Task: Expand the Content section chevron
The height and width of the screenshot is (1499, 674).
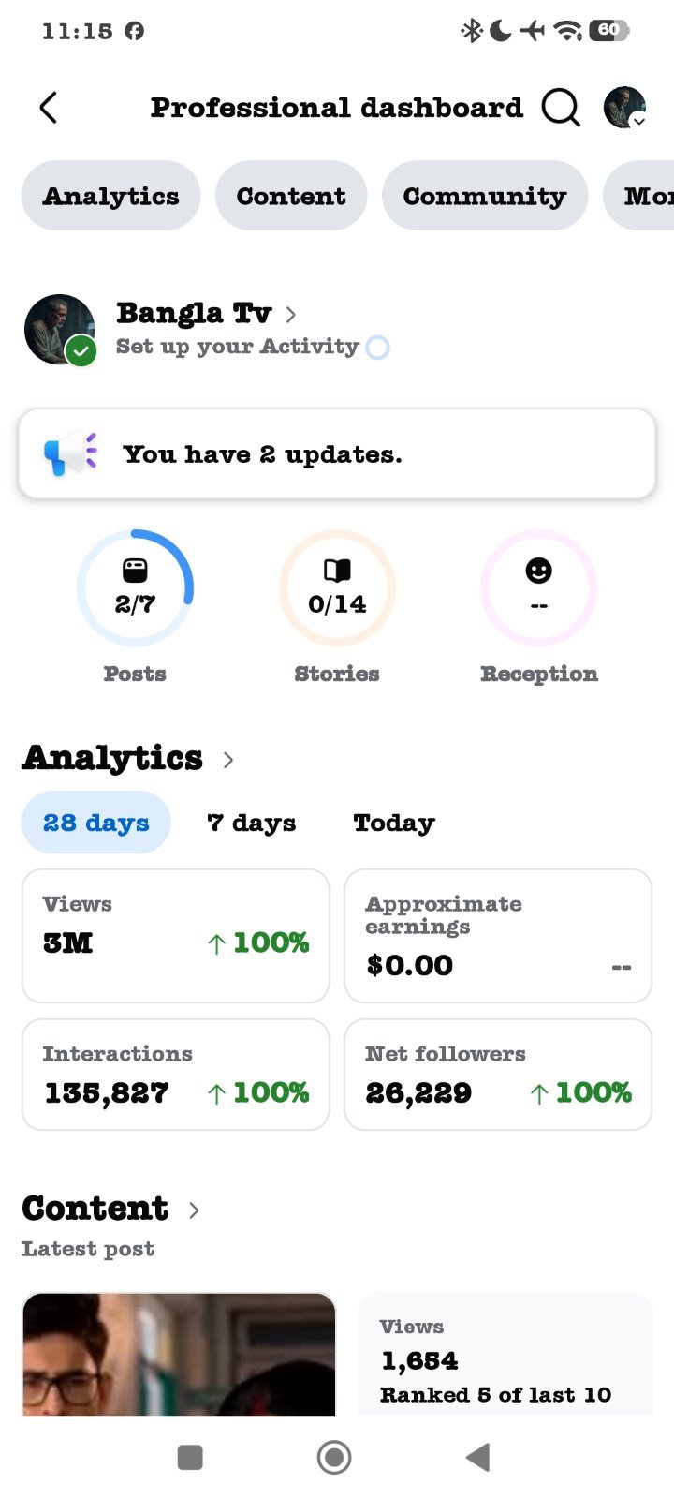Action: point(194,1210)
